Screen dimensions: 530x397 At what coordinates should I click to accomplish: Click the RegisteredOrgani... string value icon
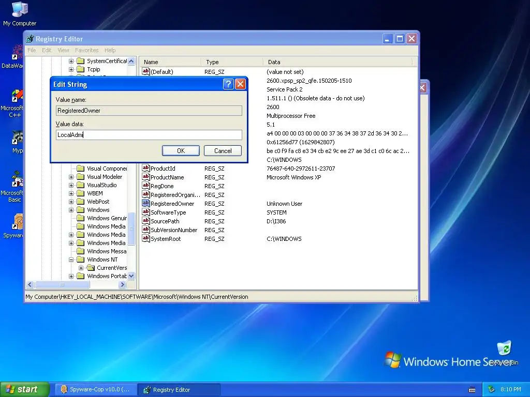145,194
